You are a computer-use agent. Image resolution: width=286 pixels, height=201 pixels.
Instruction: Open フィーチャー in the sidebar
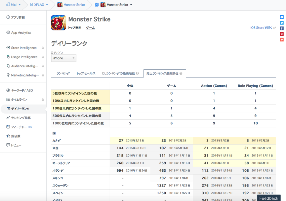(19, 127)
